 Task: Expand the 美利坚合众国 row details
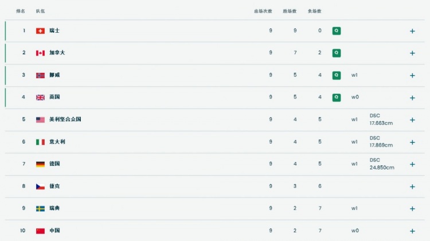[412, 120]
